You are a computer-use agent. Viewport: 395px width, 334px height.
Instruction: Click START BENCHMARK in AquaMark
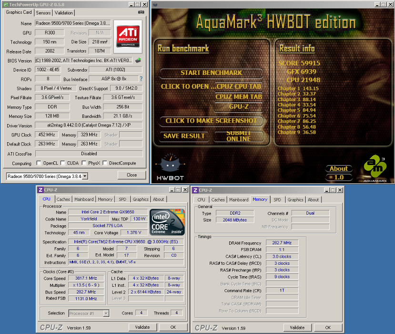(212, 73)
